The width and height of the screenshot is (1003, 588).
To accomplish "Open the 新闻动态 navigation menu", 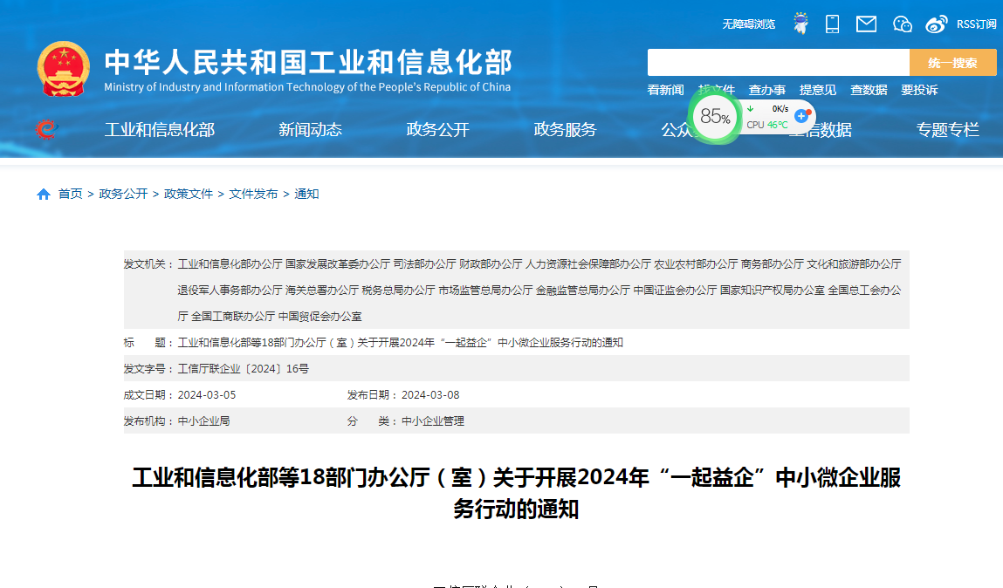I will click(310, 130).
